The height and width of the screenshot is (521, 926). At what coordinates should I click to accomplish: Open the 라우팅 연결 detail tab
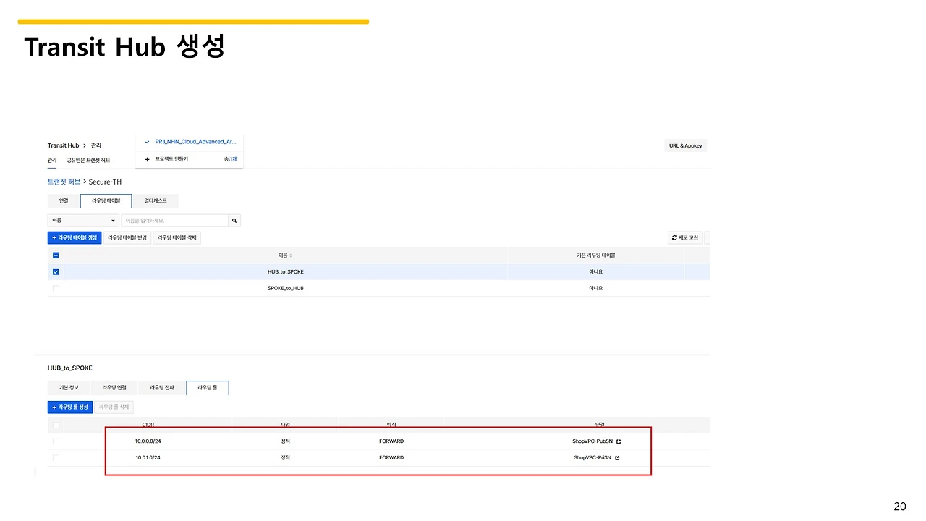pyautogui.click(x=114, y=388)
